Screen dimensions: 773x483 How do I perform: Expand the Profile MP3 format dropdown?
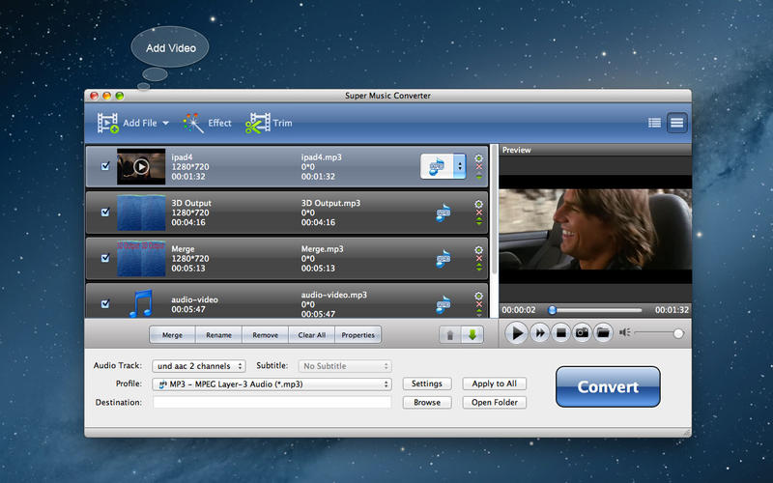(x=272, y=384)
